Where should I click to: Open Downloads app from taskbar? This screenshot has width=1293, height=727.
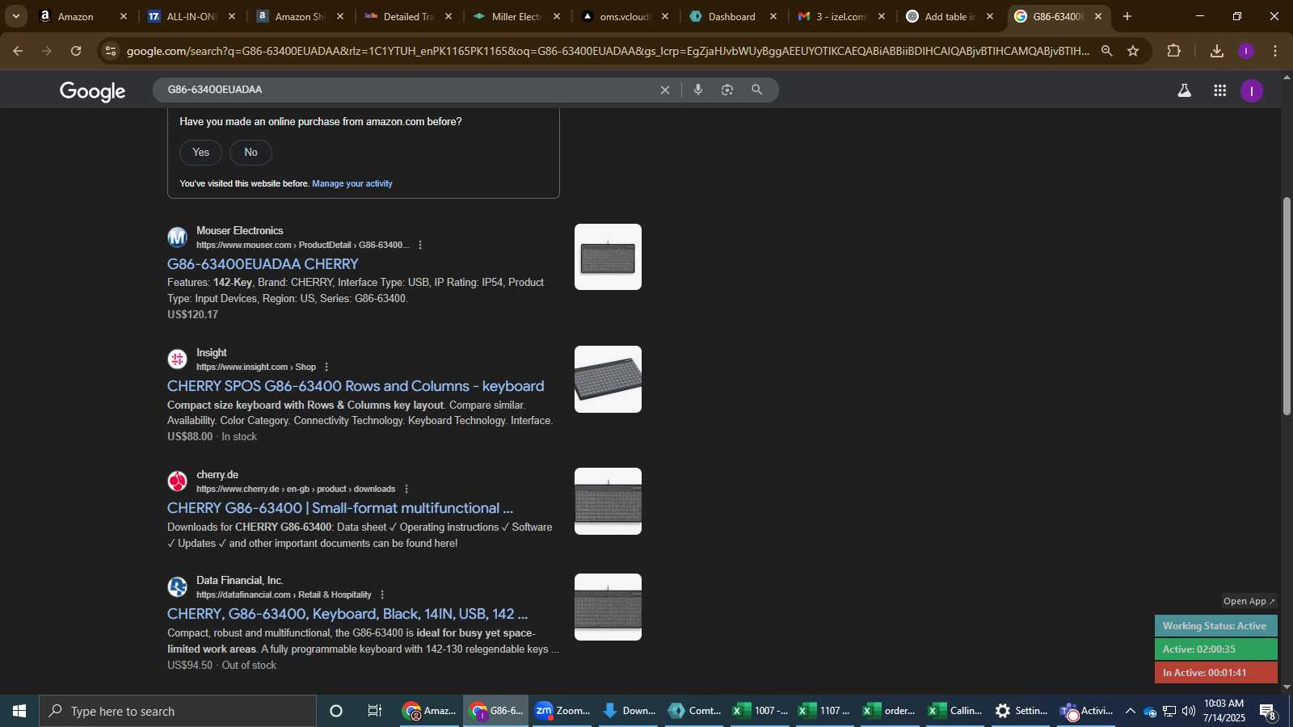[x=629, y=711]
